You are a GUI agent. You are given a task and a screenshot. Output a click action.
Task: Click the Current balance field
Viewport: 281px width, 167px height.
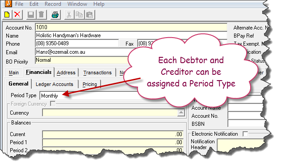113,134
